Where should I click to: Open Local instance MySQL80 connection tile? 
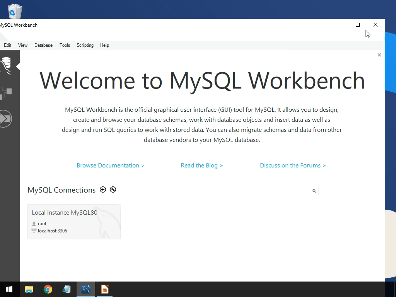coord(74,222)
